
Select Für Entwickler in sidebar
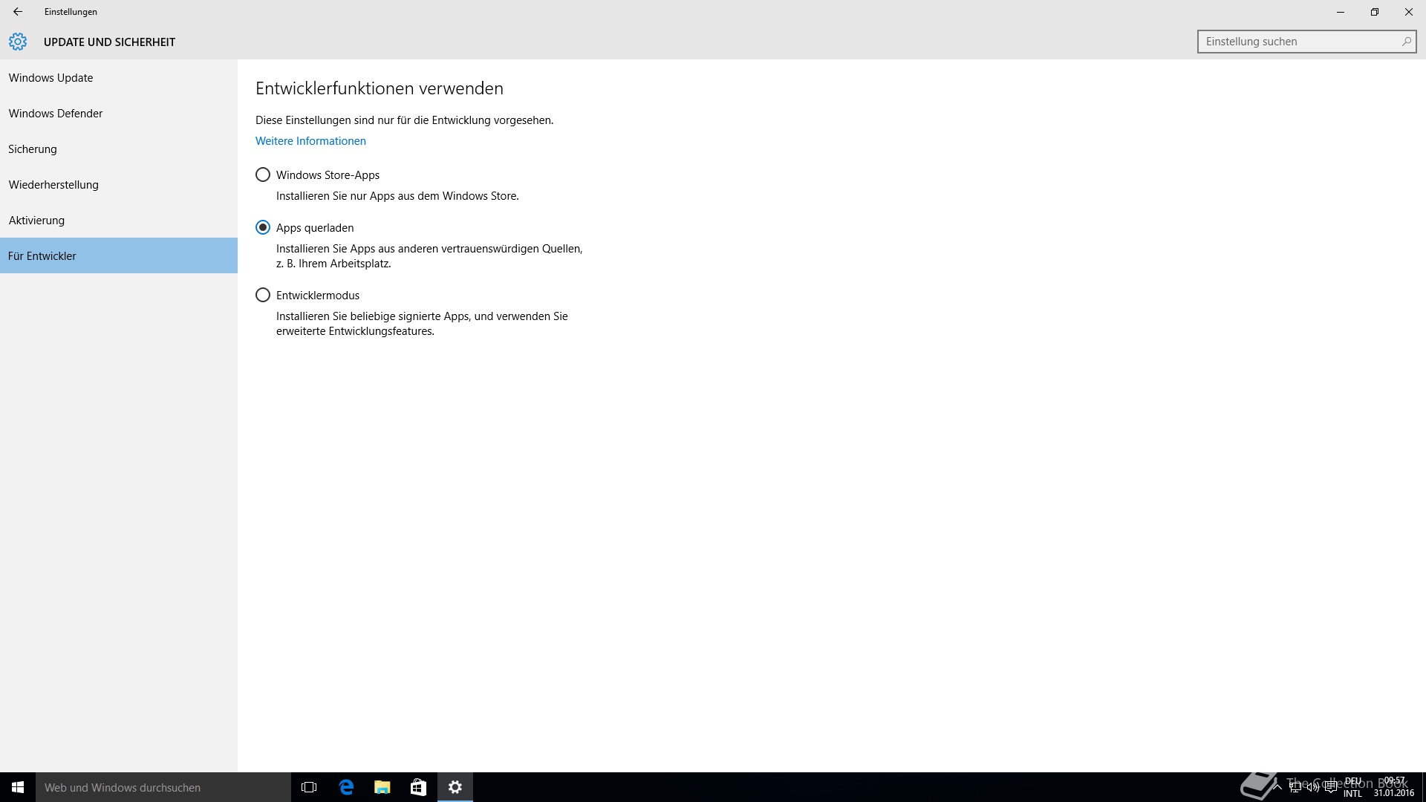(x=119, y=255)
